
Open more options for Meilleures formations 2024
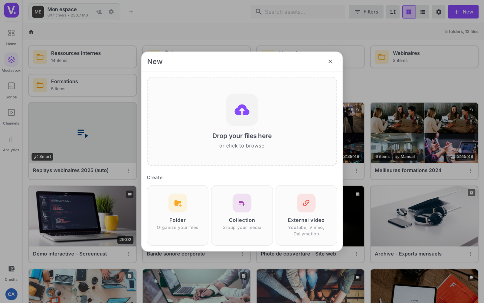471,171
